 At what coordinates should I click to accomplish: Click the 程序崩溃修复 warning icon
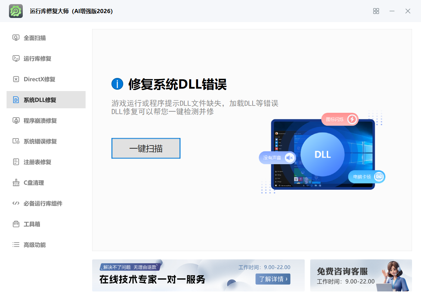click(16, 121)
